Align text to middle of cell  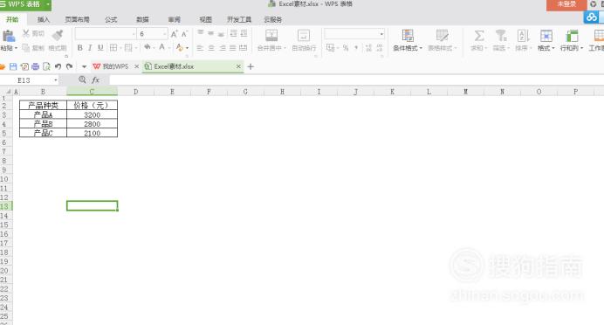coord(210,33)
